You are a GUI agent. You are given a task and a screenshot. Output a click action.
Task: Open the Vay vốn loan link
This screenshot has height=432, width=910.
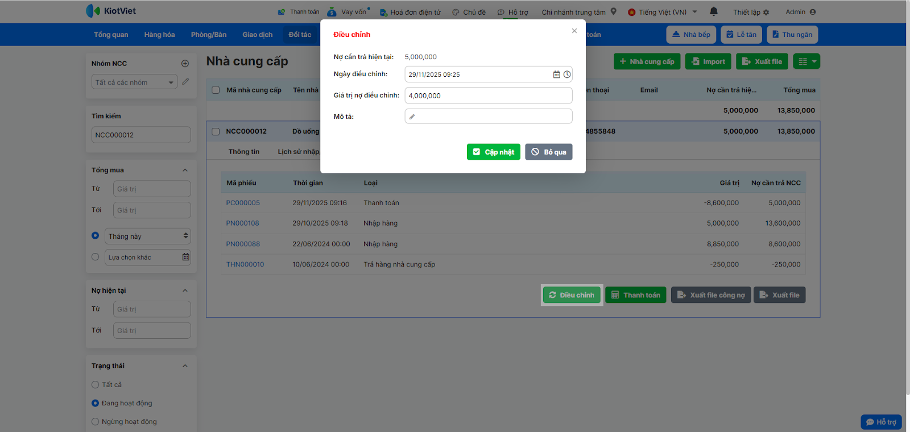click(348, 12)
